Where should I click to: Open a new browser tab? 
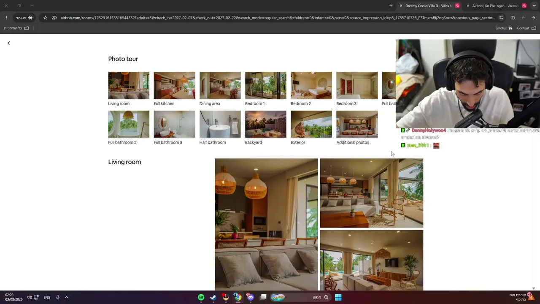point(391,6)
